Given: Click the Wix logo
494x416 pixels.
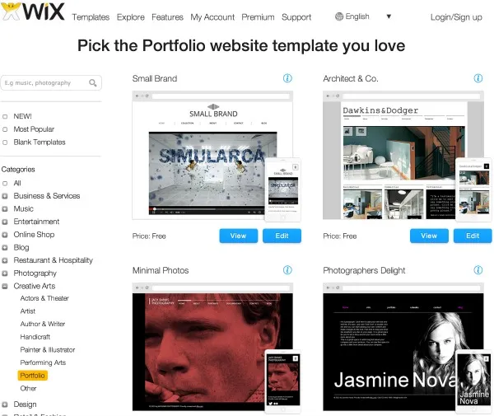Looking at the screenshot, I should (33, 12).
